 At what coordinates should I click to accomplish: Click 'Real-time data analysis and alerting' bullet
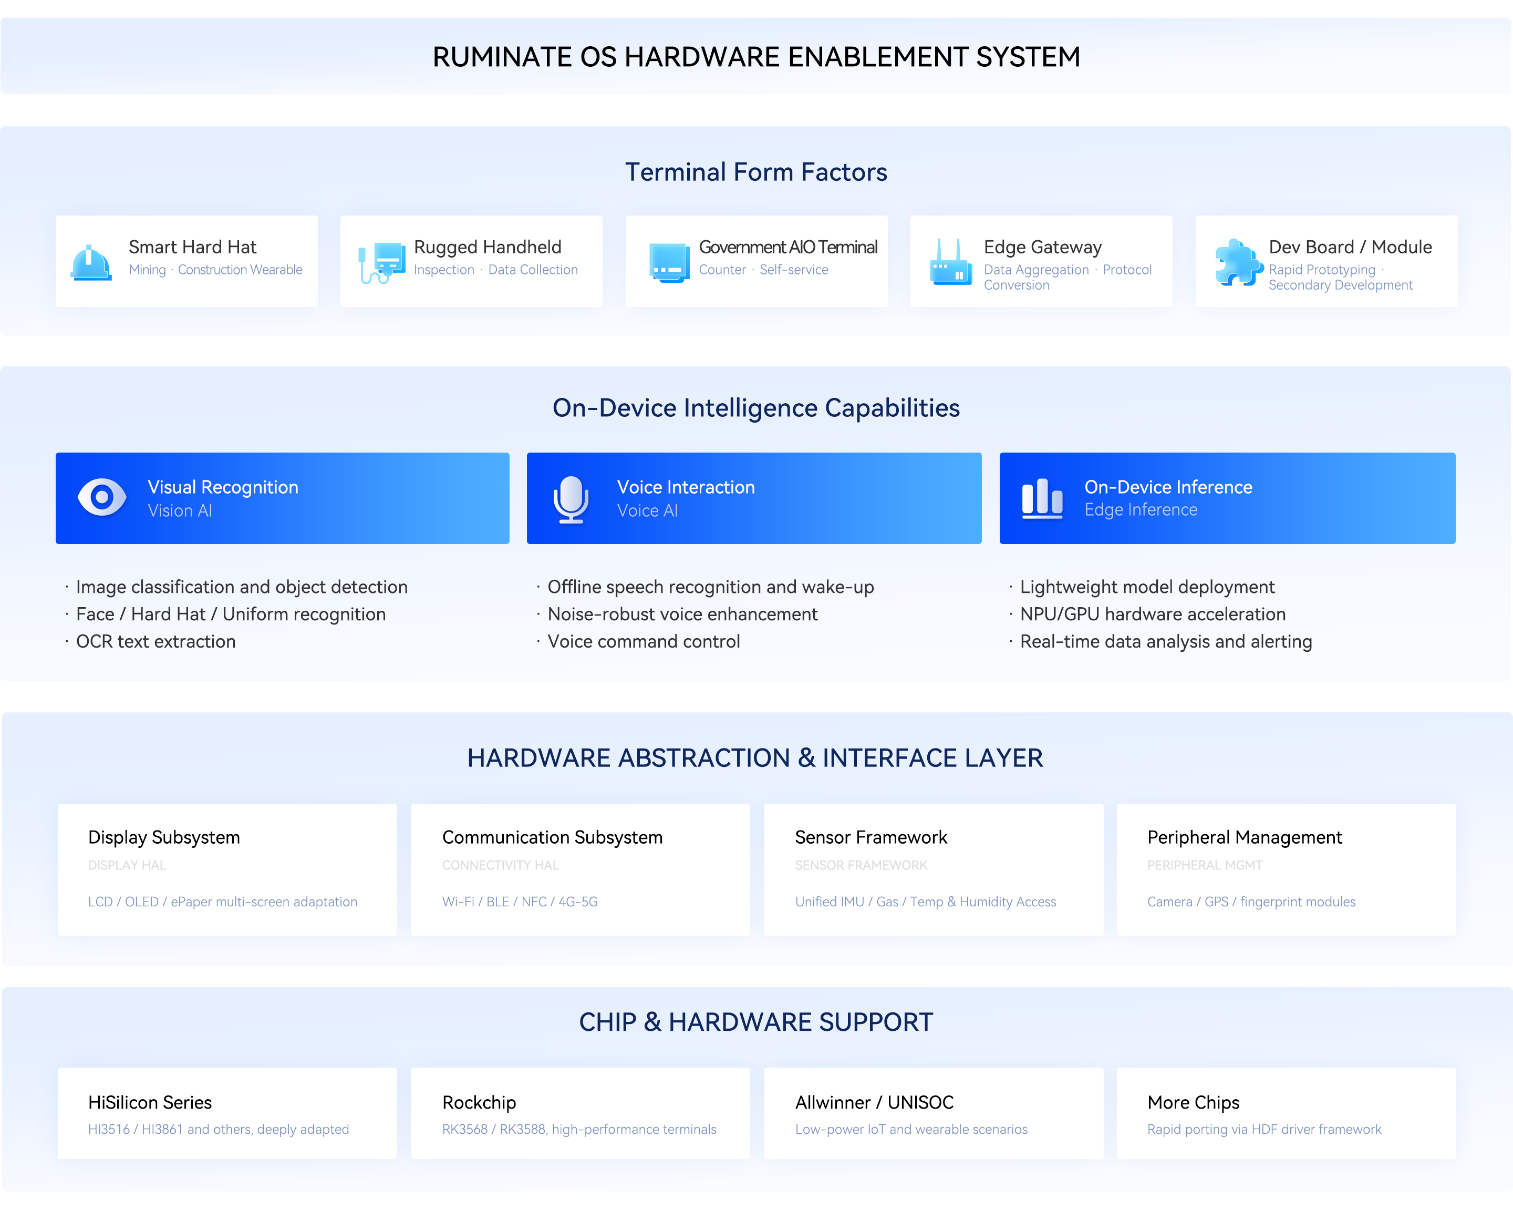[x=1166, y=642]
